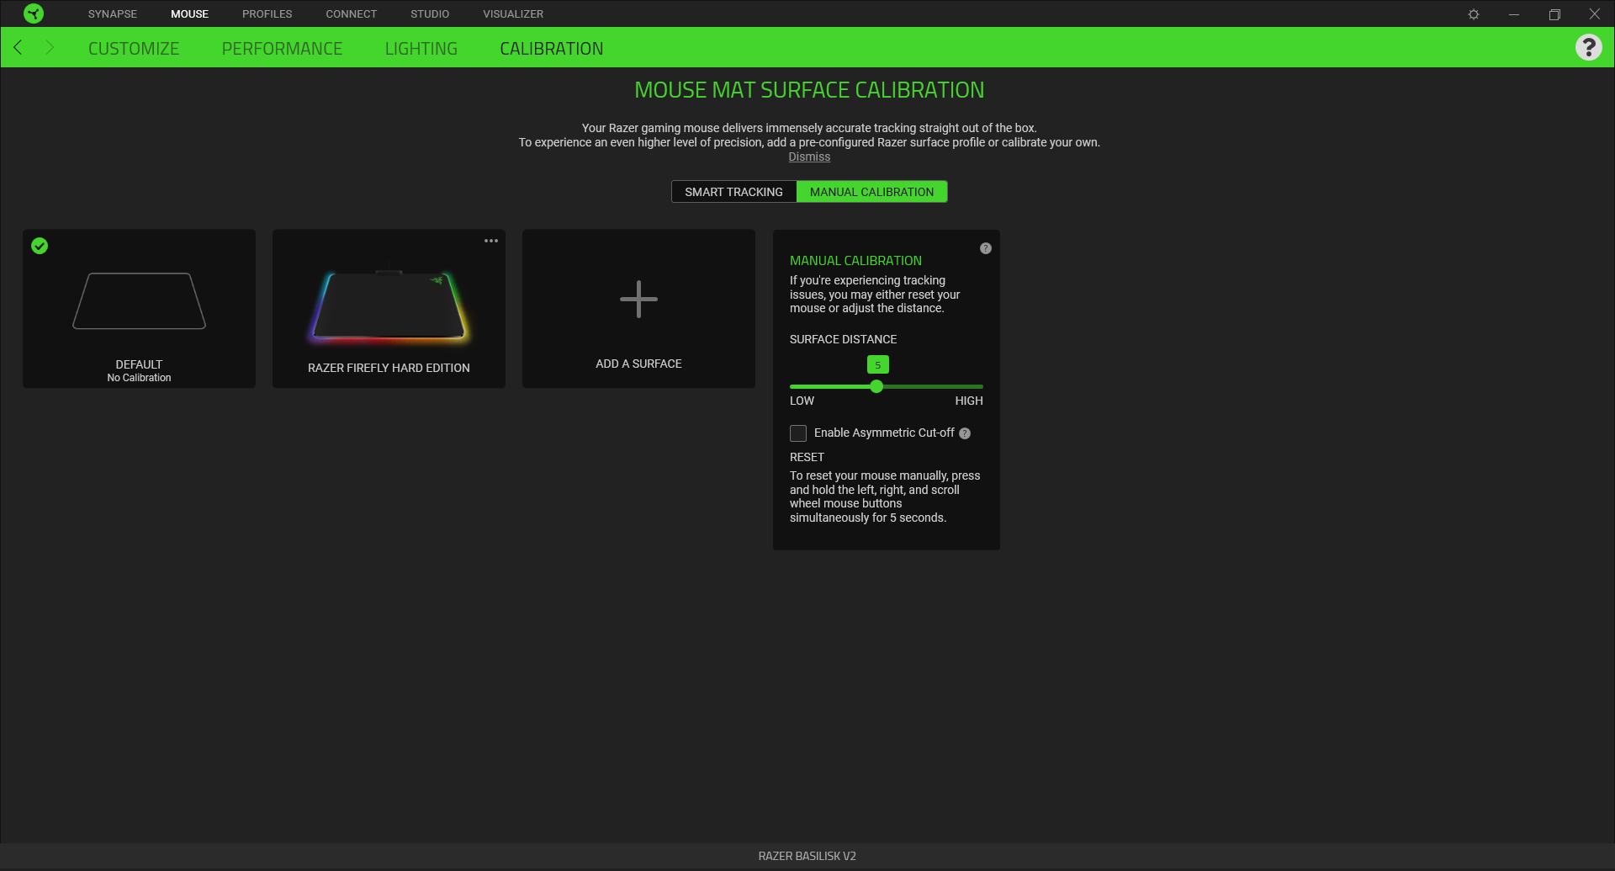Image resolution: width=1615 pixels, height=871 pixels.
Task: Open Firefly Hard Edition options menu
Action: tap(491, 241)
